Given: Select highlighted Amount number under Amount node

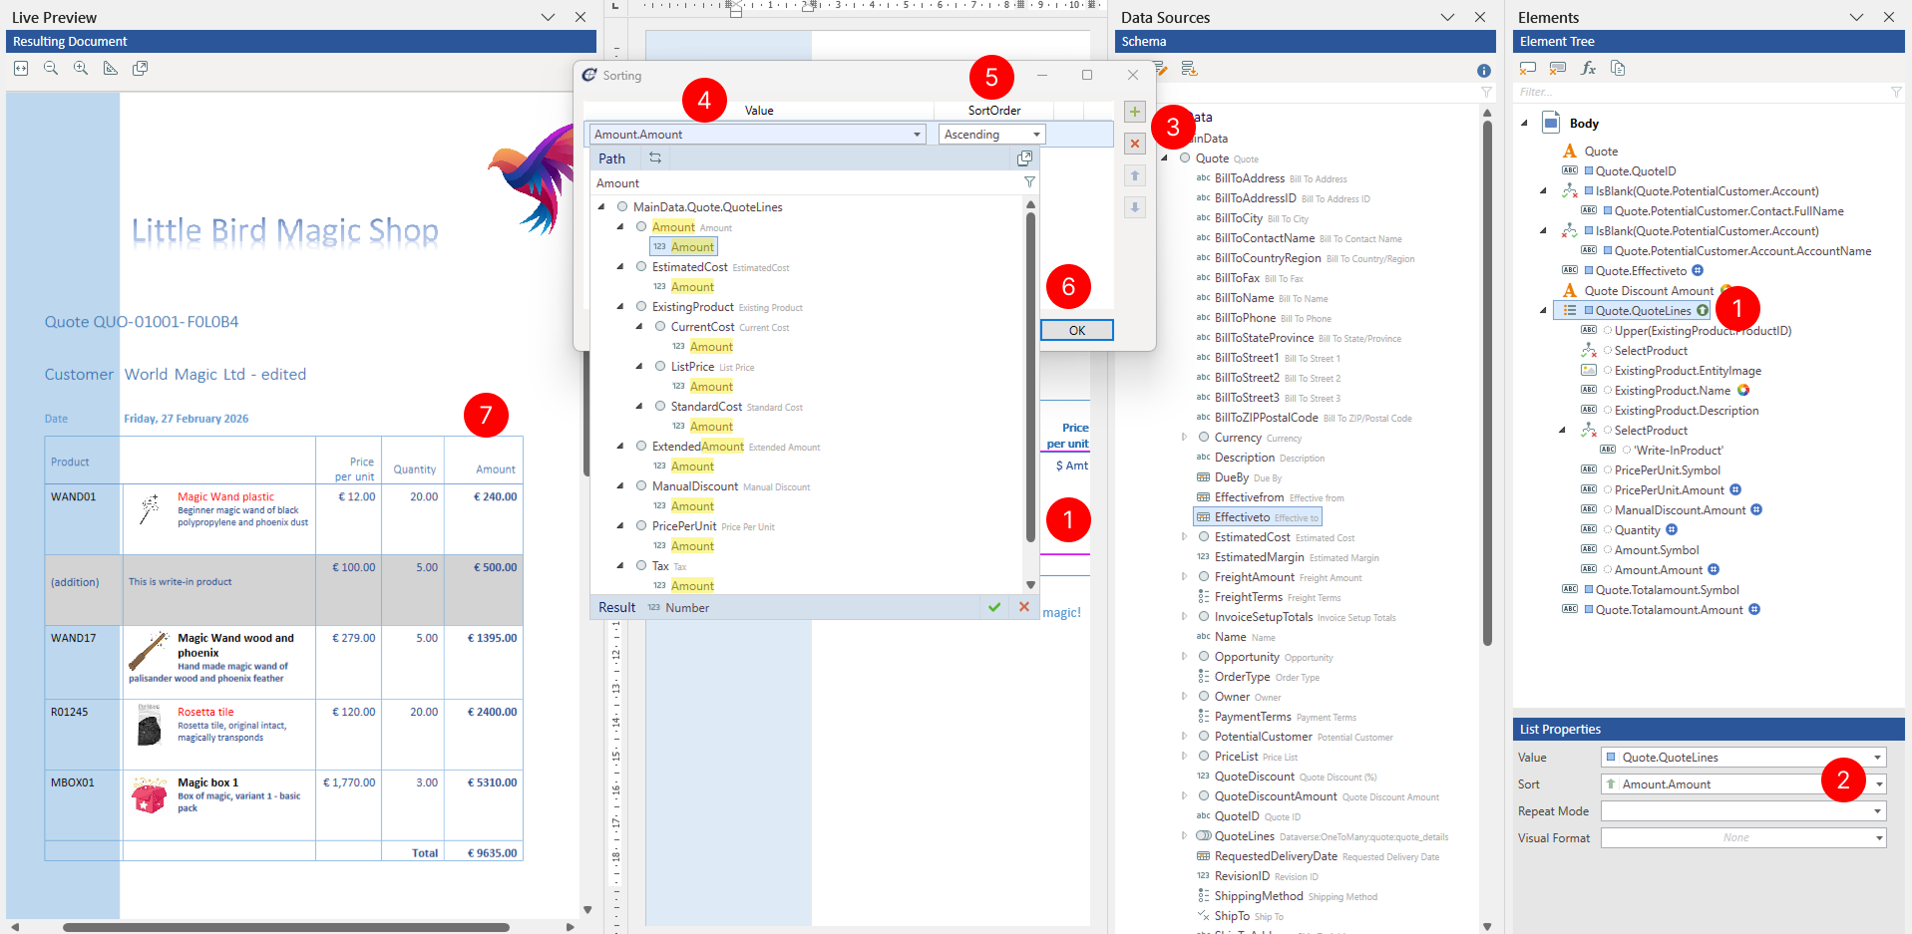Looking at the screenshot, I should tap(684, 247).
